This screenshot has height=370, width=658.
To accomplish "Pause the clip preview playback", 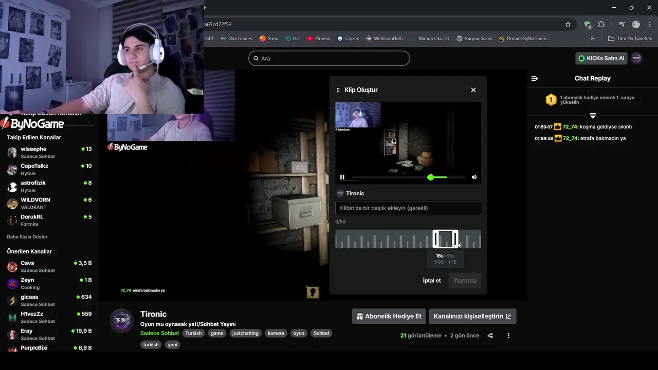I will [x=342, y=177].
